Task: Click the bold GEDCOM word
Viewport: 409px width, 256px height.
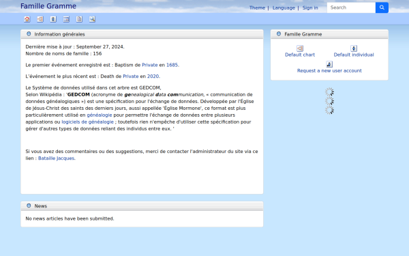Action: coord(78,95)
